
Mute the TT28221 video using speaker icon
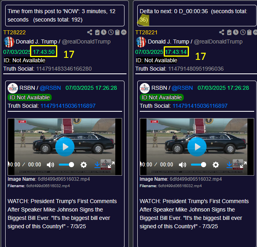[183, 165]
